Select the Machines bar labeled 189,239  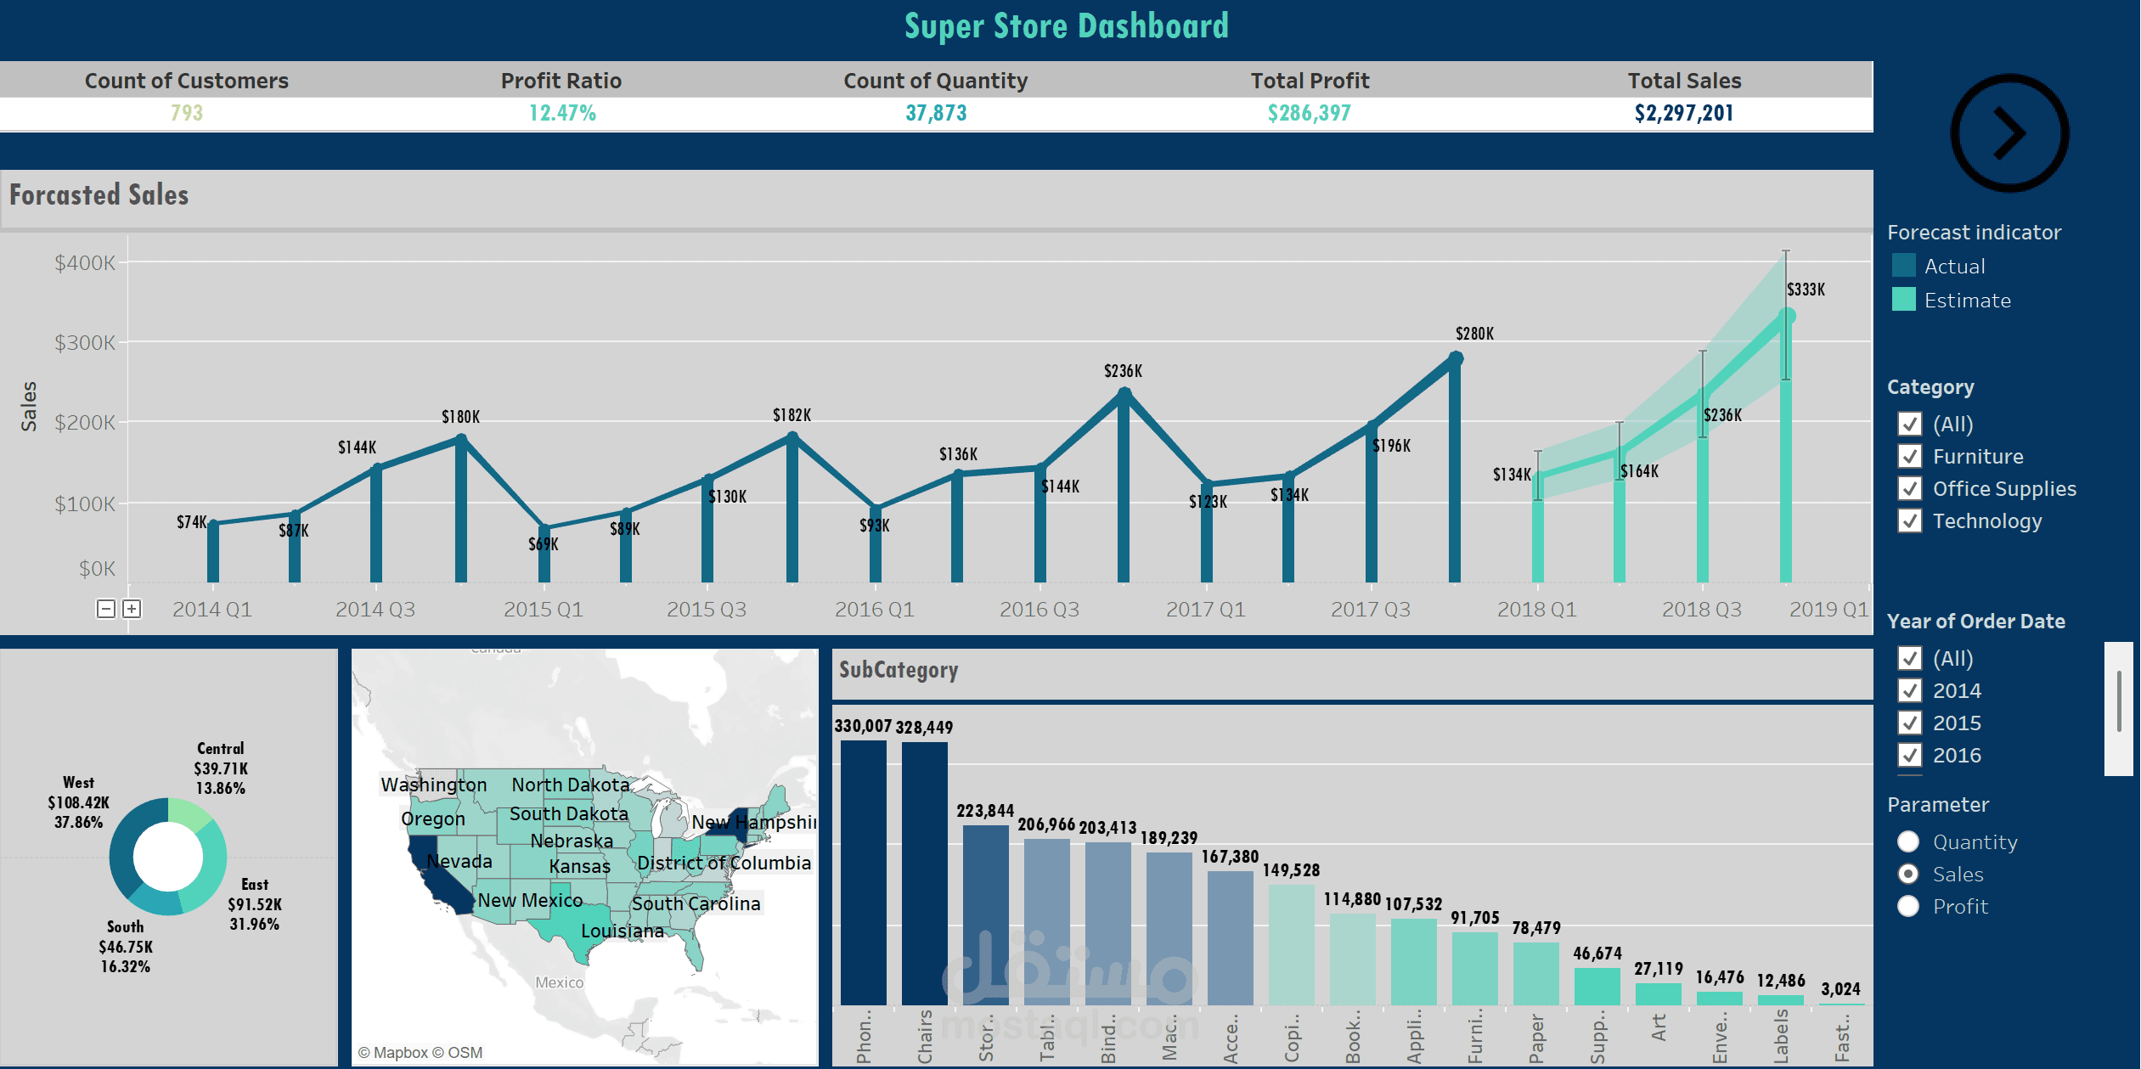point(1169,929)
